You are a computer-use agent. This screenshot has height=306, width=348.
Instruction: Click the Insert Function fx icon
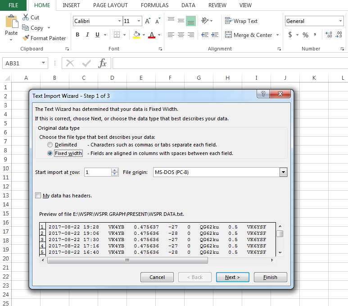click(x=103, y=63)
